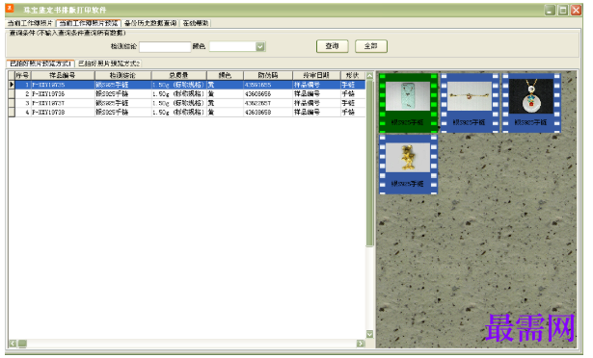Maximize the application window

[563, 11]
